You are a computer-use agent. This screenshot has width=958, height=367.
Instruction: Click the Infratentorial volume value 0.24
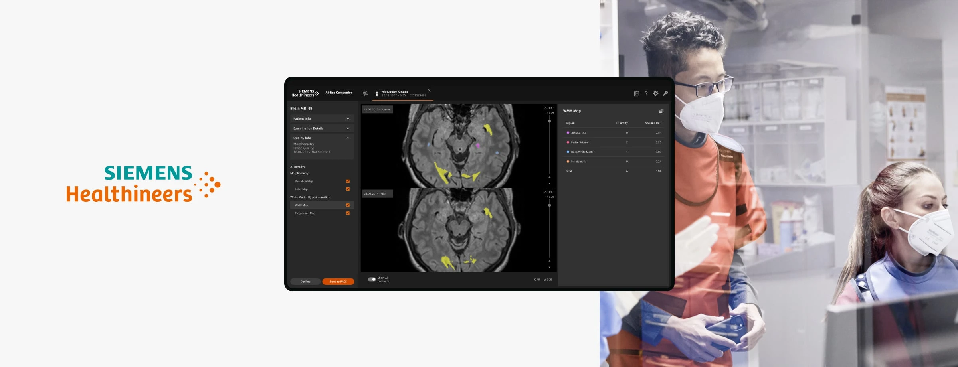point(658,162)
